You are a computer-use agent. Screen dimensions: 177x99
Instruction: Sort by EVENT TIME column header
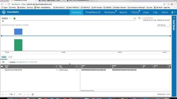(x=29, y=67)
